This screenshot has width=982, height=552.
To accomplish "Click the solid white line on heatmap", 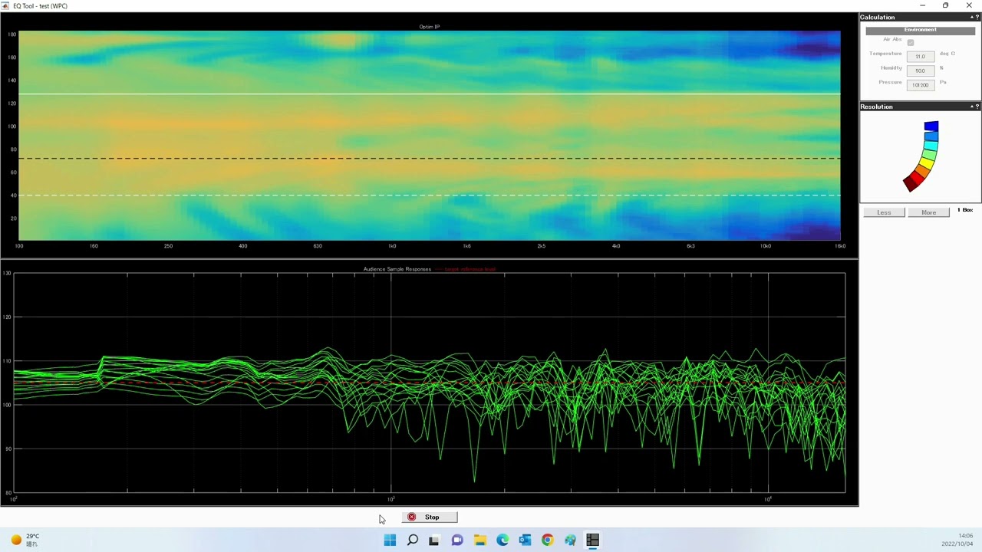I will pos(430,94).
